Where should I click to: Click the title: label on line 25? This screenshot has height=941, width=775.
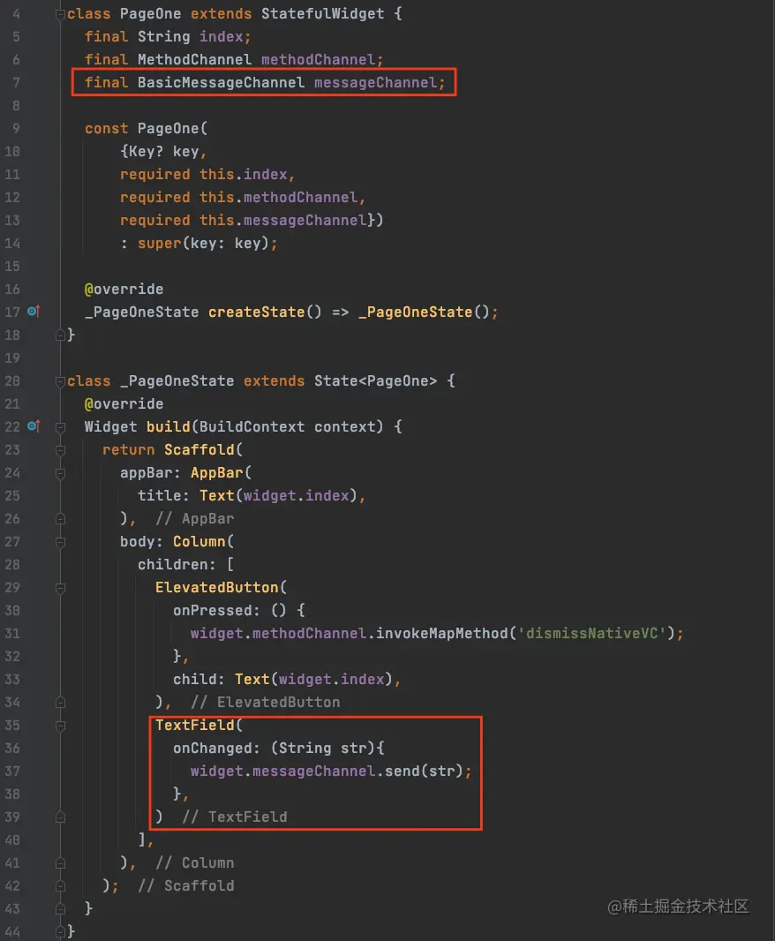pyautogui.click(x=163, y=496)
